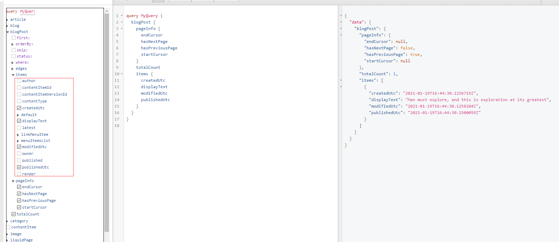This screenshot has width=559, height=242.
Task: Click the explorer vertical scrollbar thumb
Action: pyautogui.click(x=107, y=123)
